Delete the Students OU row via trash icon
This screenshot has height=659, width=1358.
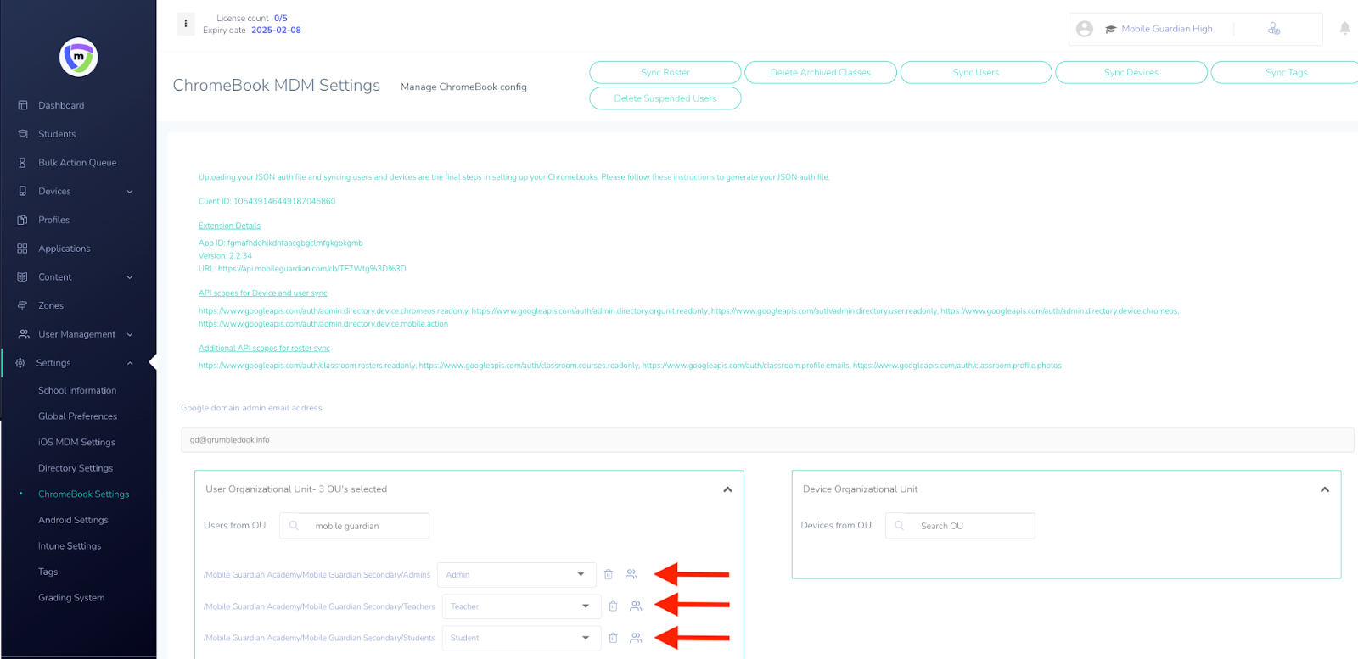[613, 638]
